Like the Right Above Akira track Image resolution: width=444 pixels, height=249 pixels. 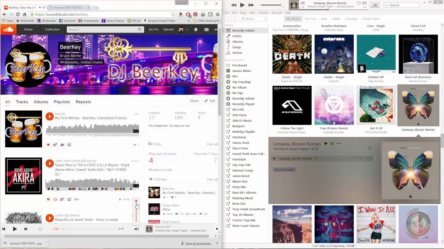point(48,199)
